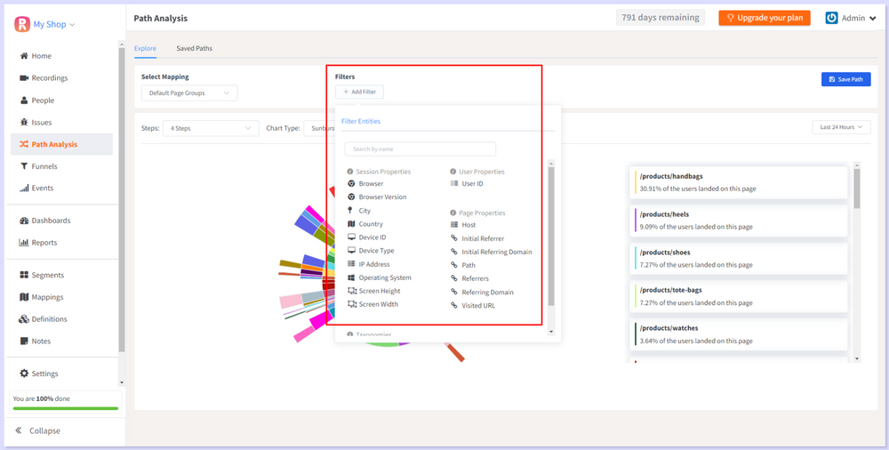Click the User Properties info heading
This screenshot has width=889, height=450.
[x=477, y=172]
